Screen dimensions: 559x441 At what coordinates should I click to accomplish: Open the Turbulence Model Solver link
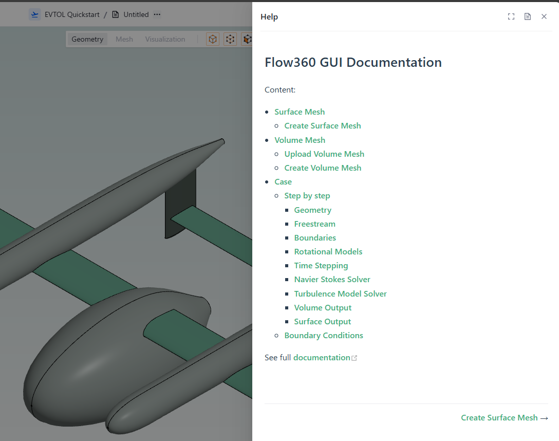[340, 293]
